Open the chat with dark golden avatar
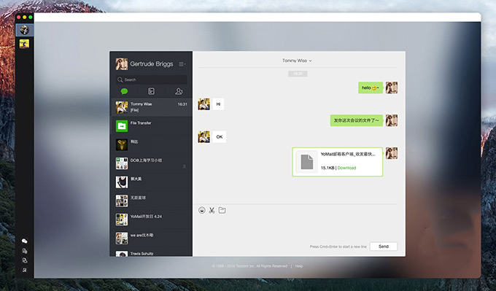Viewport: 496px width, 291px height. (x=151, y=144)
